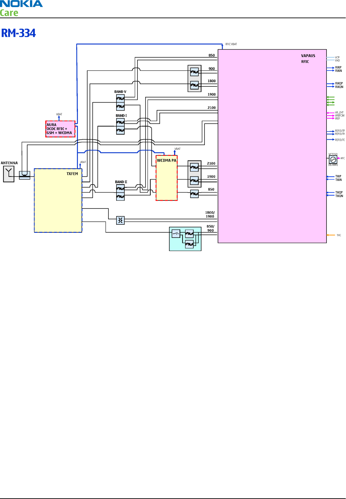Click the AFC signal label
346x499 pixels.
[343, 158]
